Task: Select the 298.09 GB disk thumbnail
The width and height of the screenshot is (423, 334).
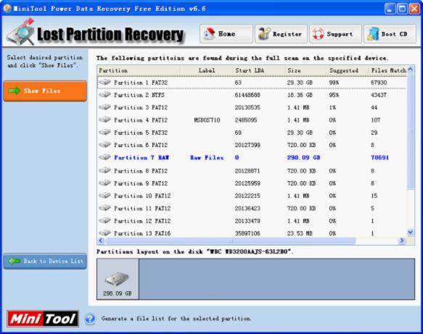Action: coord(118,280)
